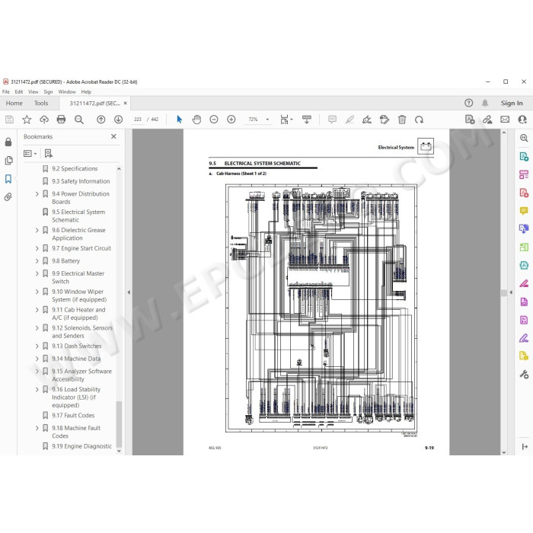533x533 pixels.
Task: Print the document with printer icon
Action: pos(61,120)
